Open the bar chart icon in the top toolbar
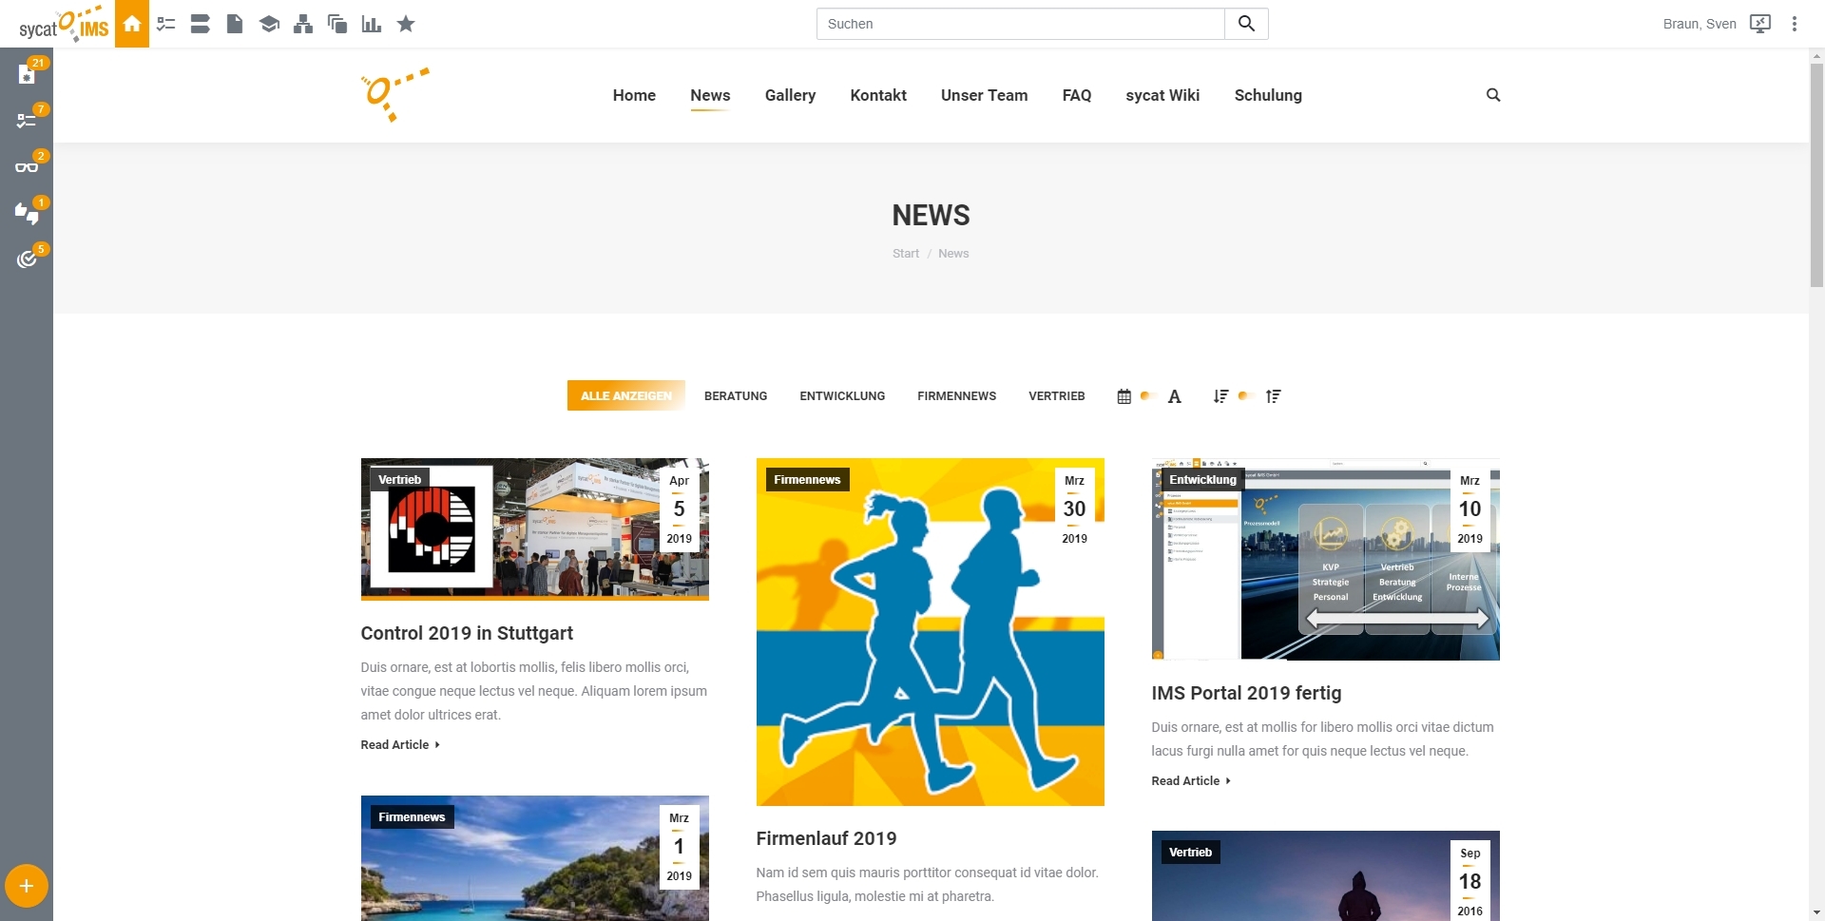Viewport: 1825px width, 921px height. click(372, 24)
